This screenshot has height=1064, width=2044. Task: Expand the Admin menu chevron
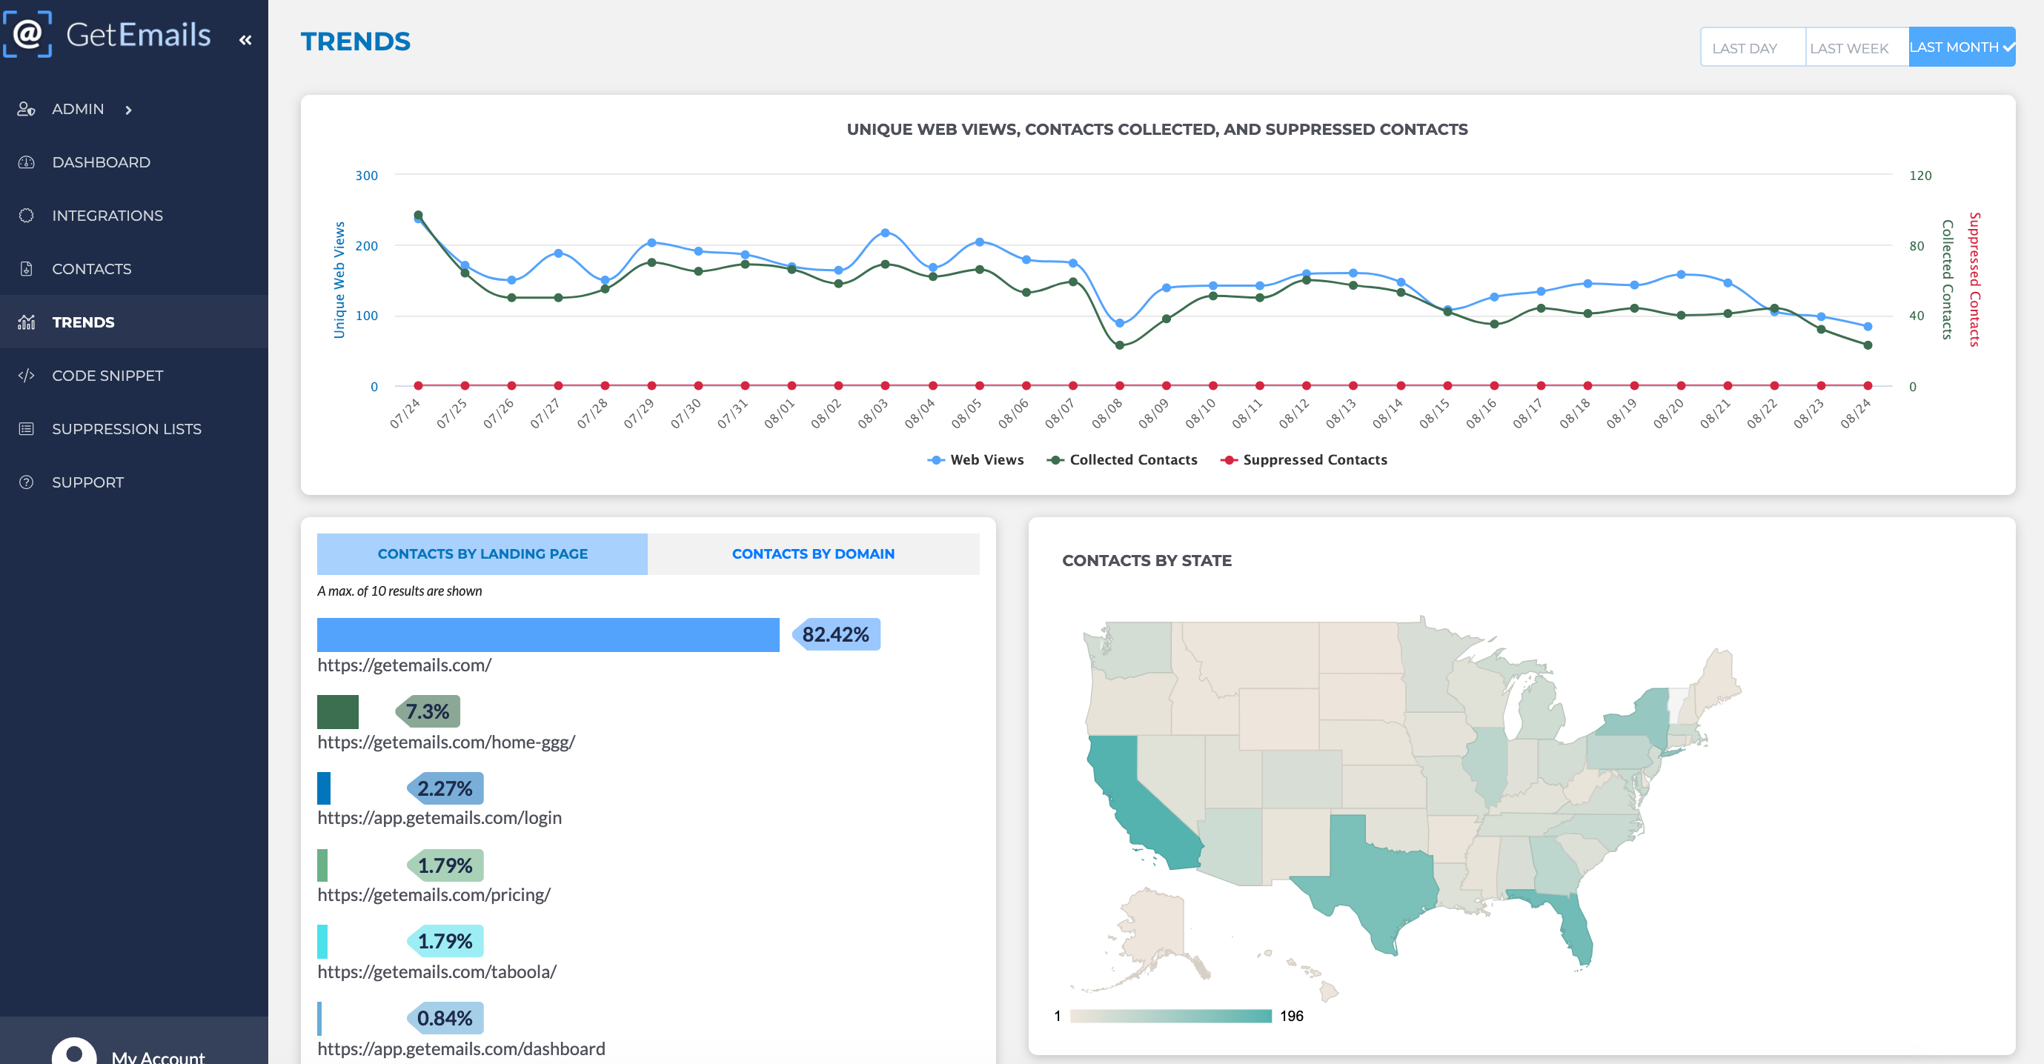point(128,110)
